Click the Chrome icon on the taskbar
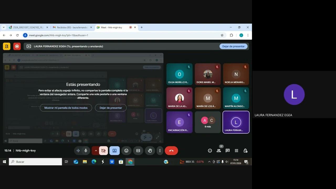The image size is (336, 189). click(130, 162)
